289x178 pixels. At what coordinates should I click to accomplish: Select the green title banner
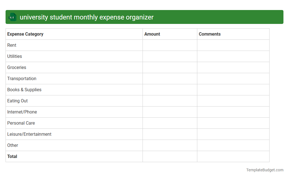pyautogui.click(x=144, y=17)
